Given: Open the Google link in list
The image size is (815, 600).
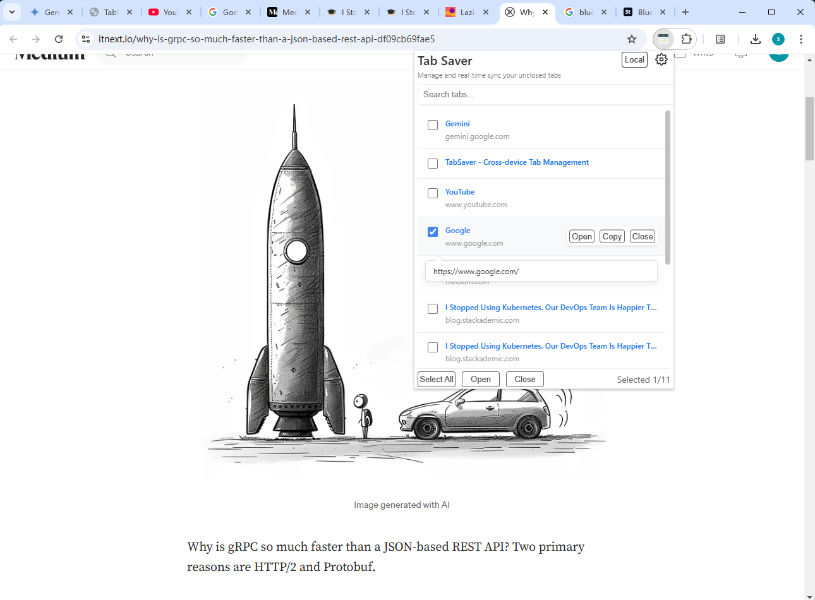Looking at the screenshot, I should point(458,231).
